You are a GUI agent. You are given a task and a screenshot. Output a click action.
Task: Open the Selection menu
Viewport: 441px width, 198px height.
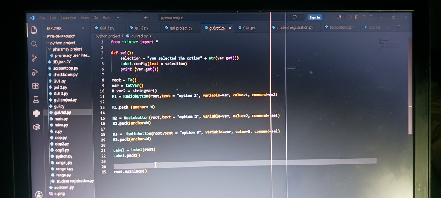[68, 18]
